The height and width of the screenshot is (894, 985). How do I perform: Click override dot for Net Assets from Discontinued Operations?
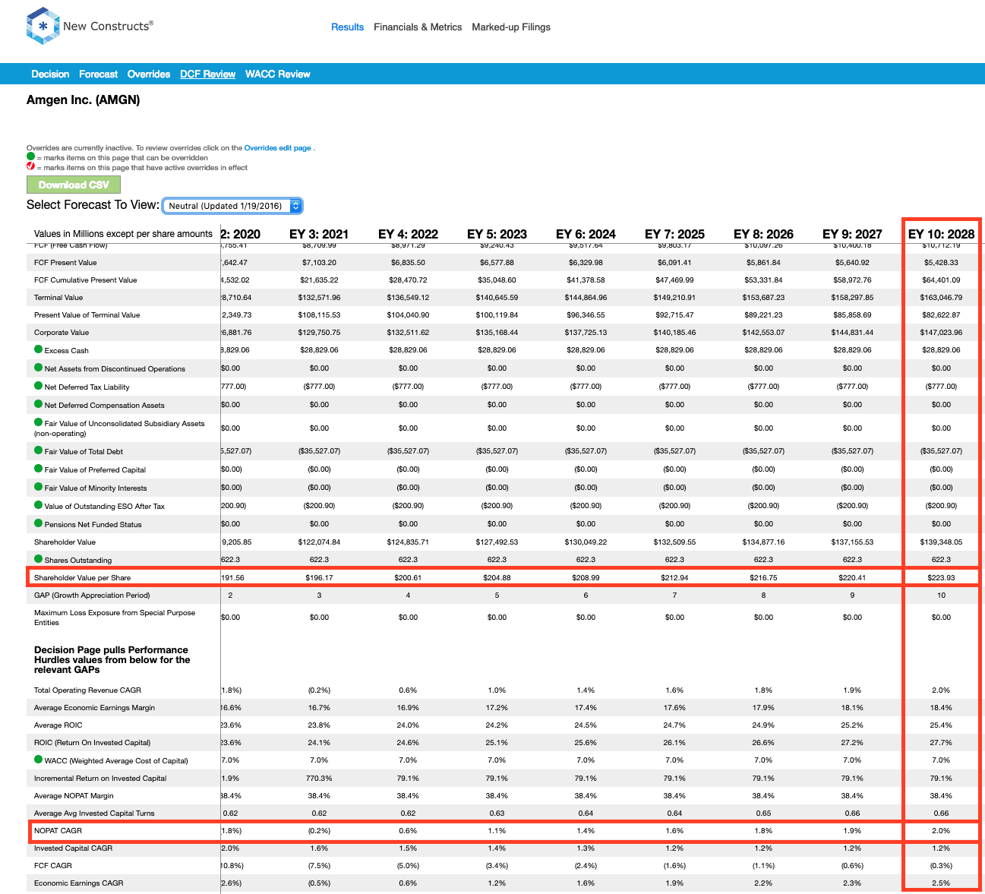[38, 368]
